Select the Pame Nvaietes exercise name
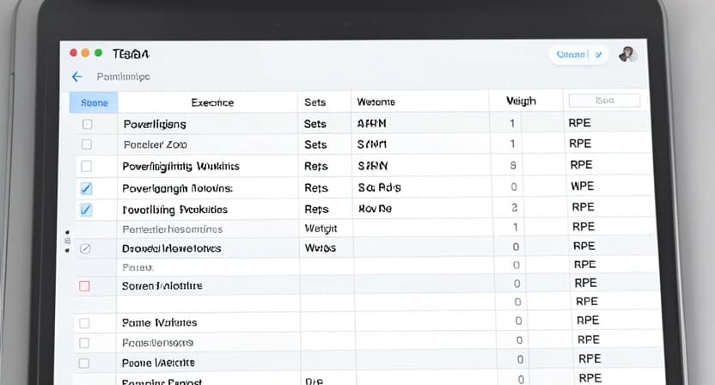715x385 pixels. pyautogui.click(x=159, y=322)
